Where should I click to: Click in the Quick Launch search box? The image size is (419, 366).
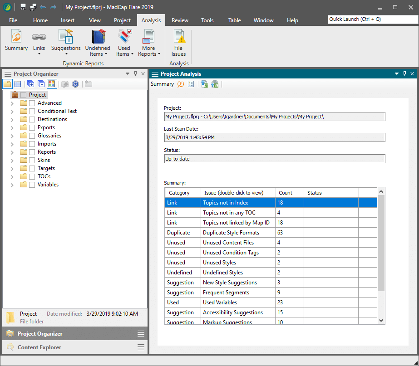tap(373, 20)
